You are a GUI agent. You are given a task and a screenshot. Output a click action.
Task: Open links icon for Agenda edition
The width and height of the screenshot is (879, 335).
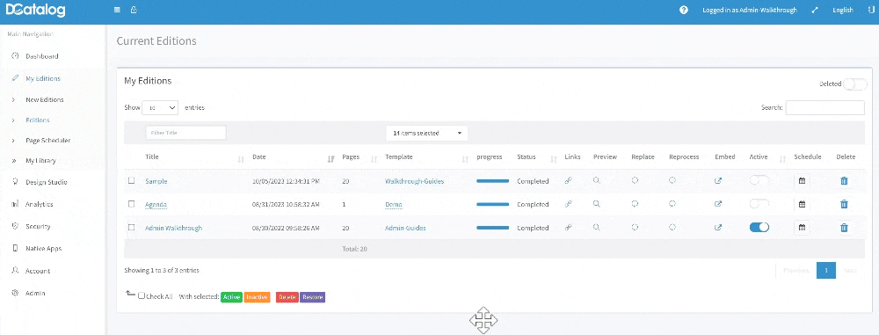click(x=568, y=204)
